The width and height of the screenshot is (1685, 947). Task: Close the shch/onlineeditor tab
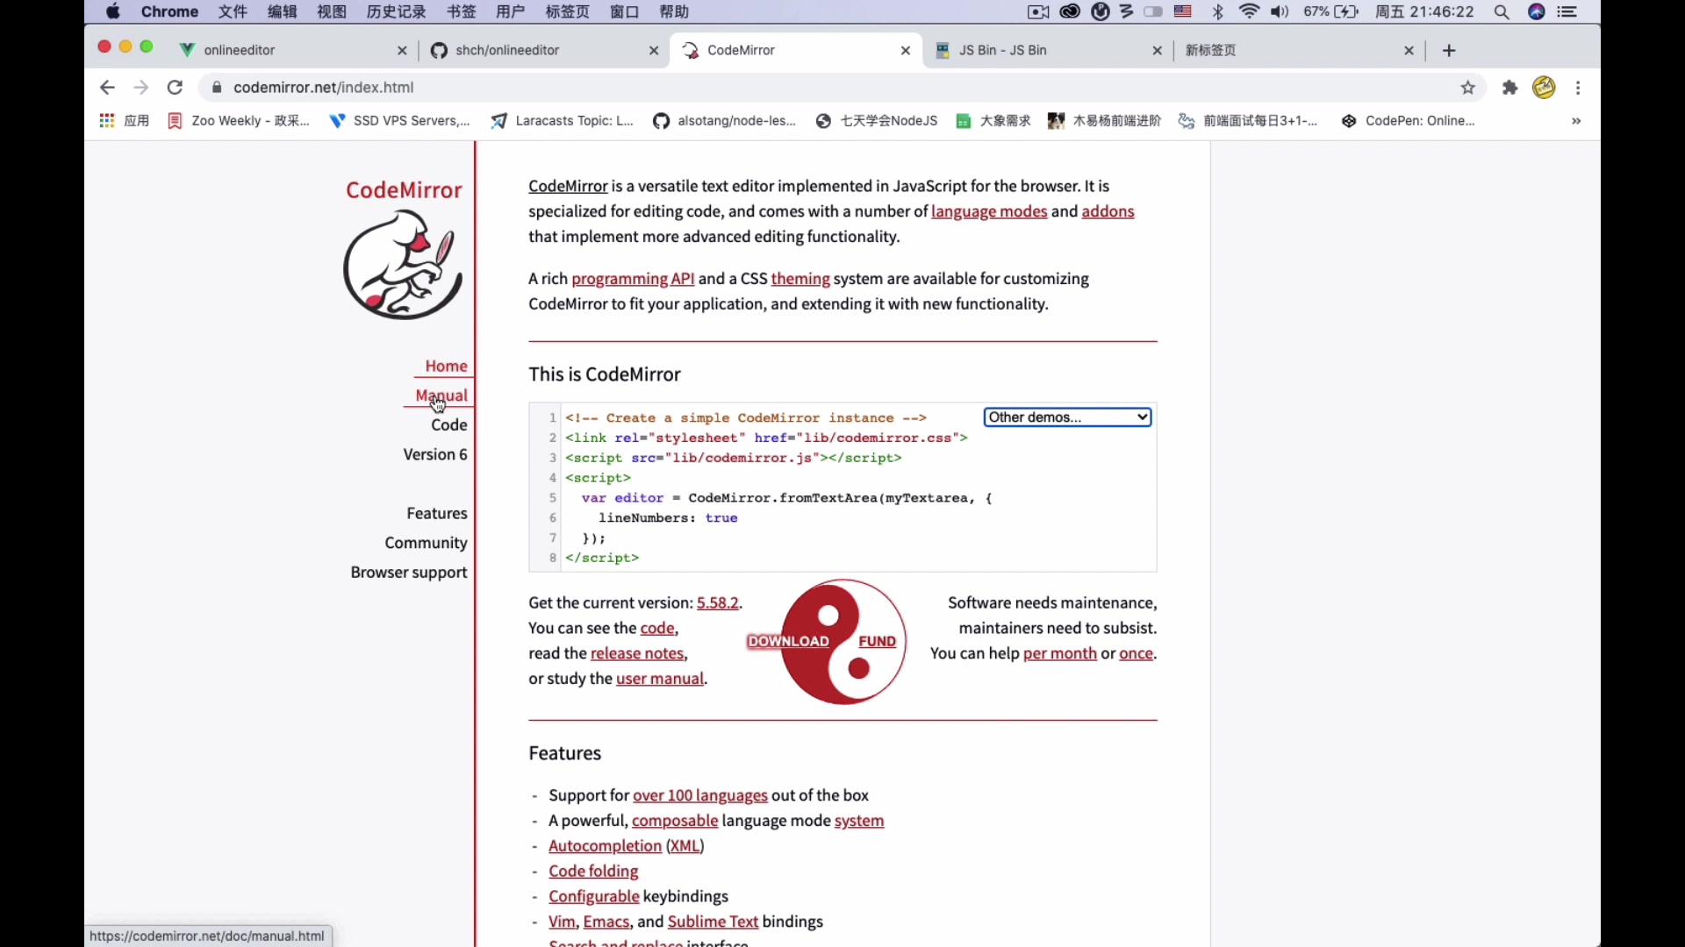pyautogui.click(x=654, y=51)
